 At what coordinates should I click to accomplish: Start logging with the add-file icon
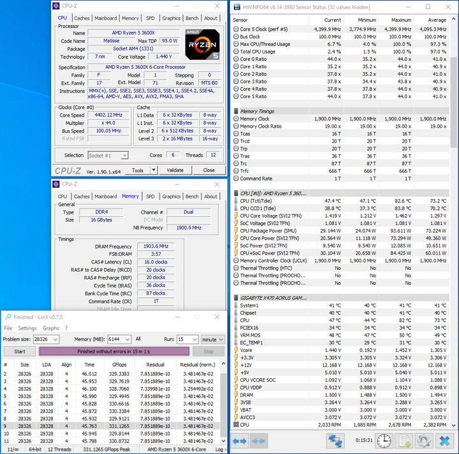(x=404, y=441)
